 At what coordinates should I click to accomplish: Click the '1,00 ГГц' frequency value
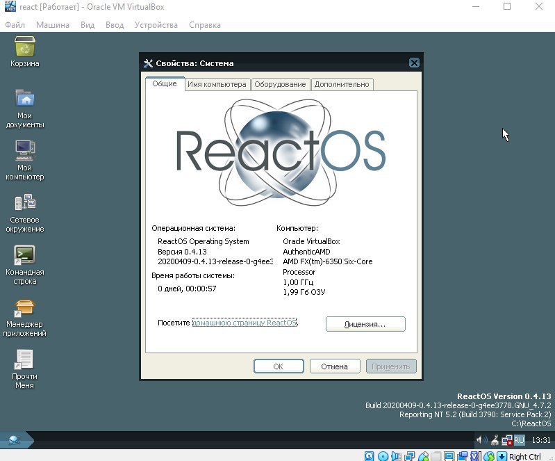click(298, 282)
